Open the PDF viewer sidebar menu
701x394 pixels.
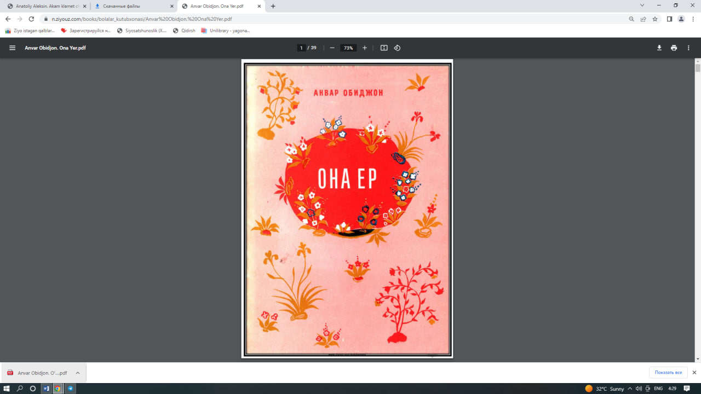pos(12,48)
